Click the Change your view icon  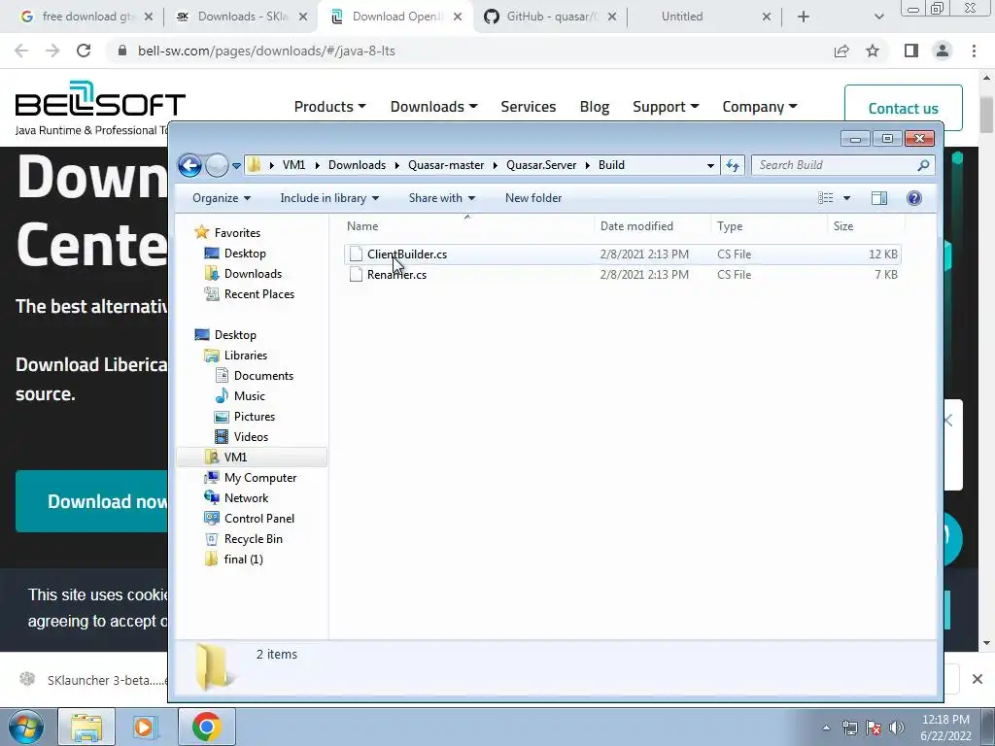point(826,198)
